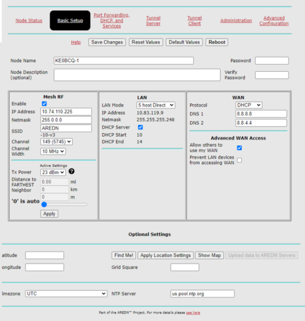Open the Administration page

coord(236,20)
